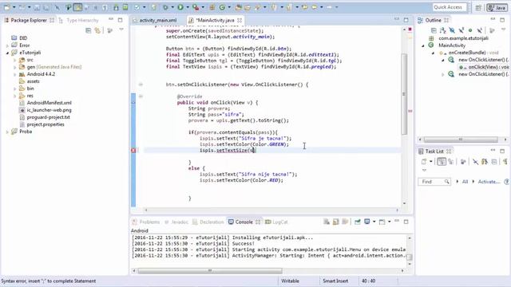Click the Android Virtual Device Manager icon

click(x=125, y=7)
